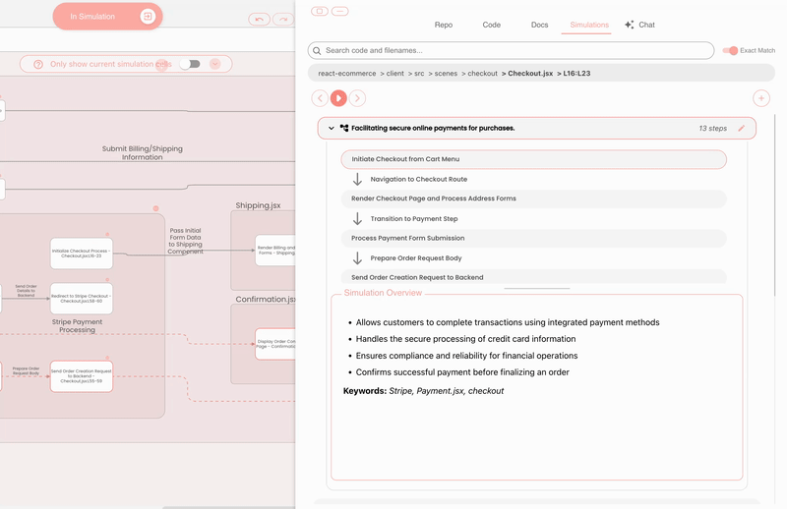This screenshot has width=787, height=509.
Task: Edit simulation with the pencil icon
Action: pos(742,128)
